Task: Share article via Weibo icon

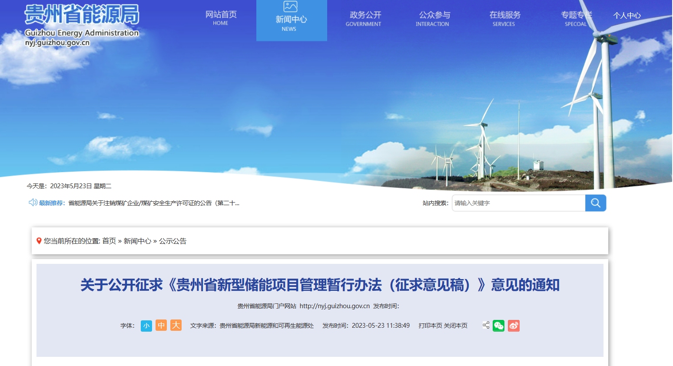Action: coord(514,326)
